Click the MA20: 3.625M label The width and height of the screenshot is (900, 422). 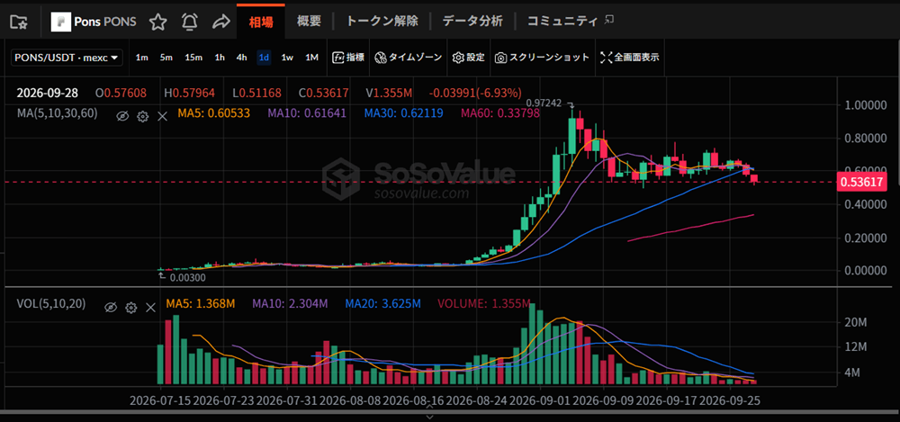(382, 303)
